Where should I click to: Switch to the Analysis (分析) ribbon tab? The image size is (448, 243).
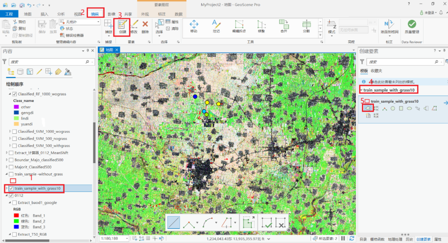click(61, 14)
